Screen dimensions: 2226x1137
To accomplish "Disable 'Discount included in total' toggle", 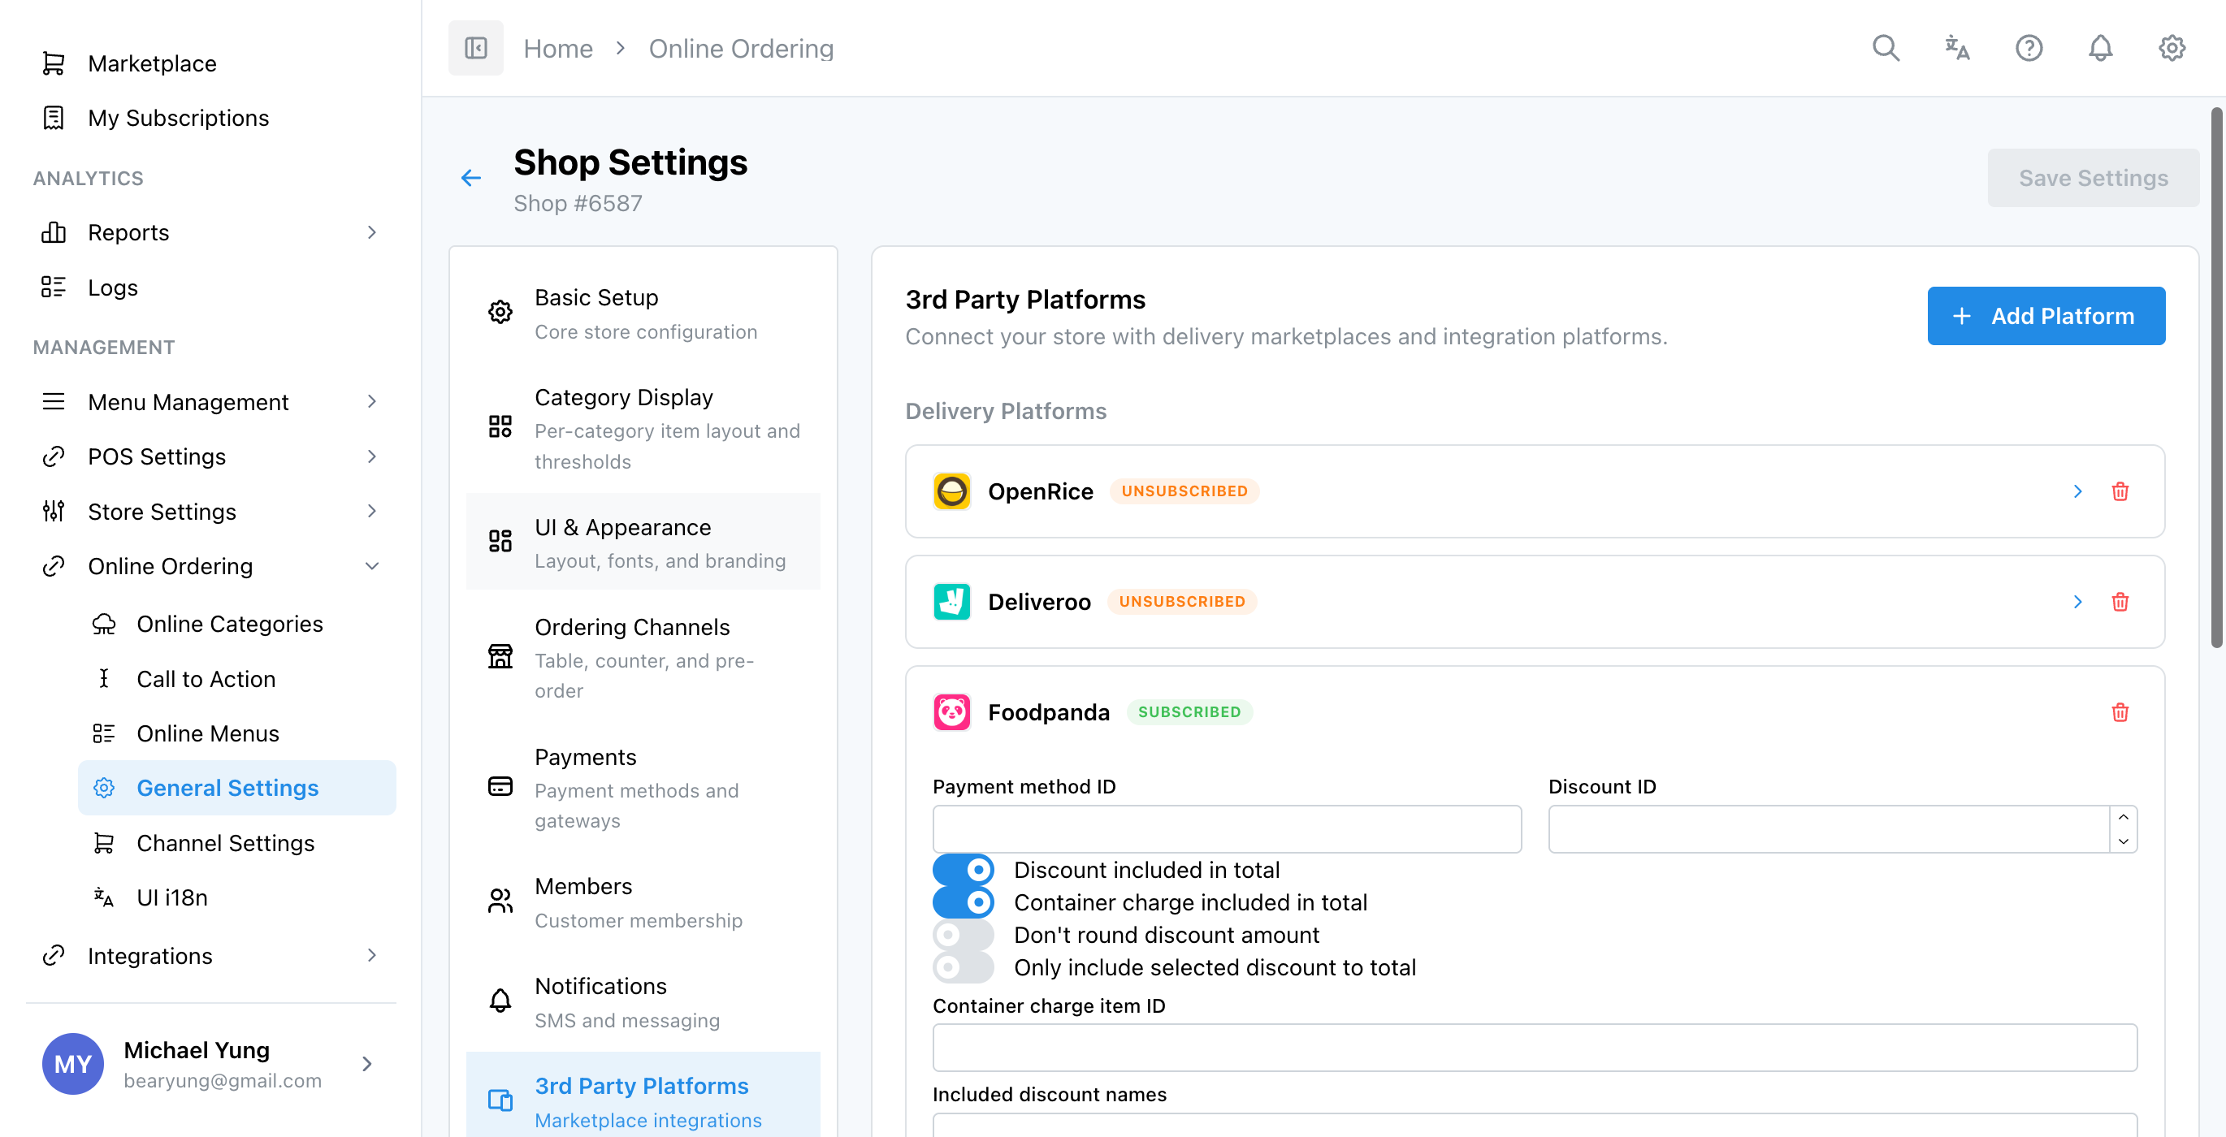I will click(963, 869).
